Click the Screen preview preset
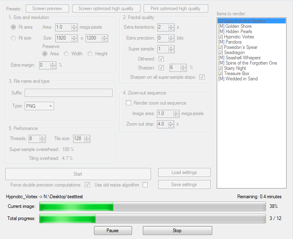Viewport: 293px width, 239px height. point(47,8)
